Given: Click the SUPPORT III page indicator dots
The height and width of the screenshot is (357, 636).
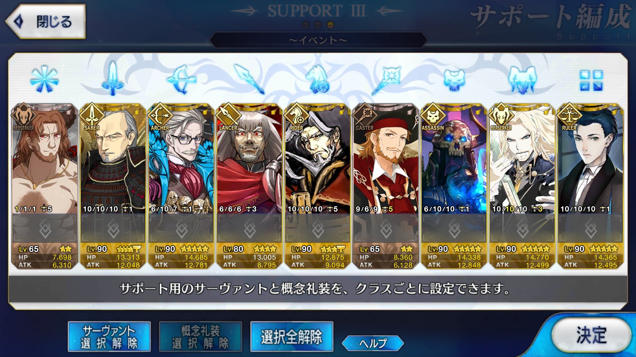Looking at the screenshot, I should pyautogui.click(x=318, y=25).
